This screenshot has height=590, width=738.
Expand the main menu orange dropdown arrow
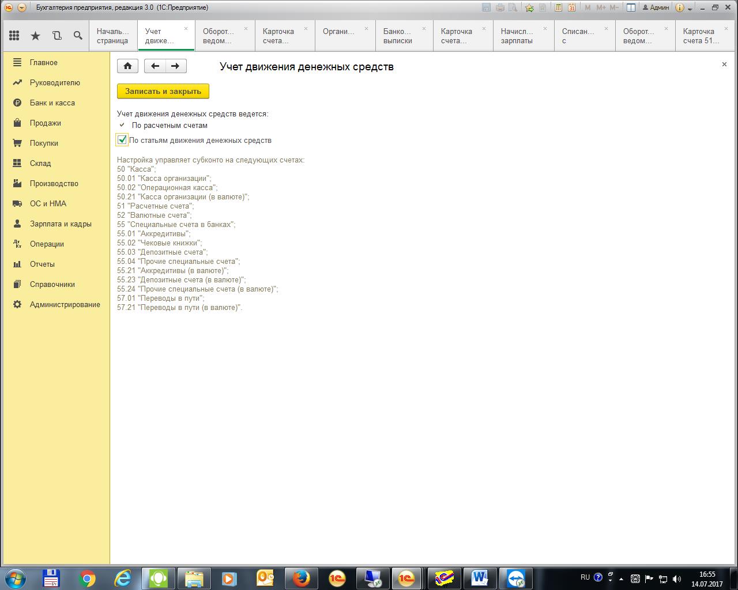(21, 7)
